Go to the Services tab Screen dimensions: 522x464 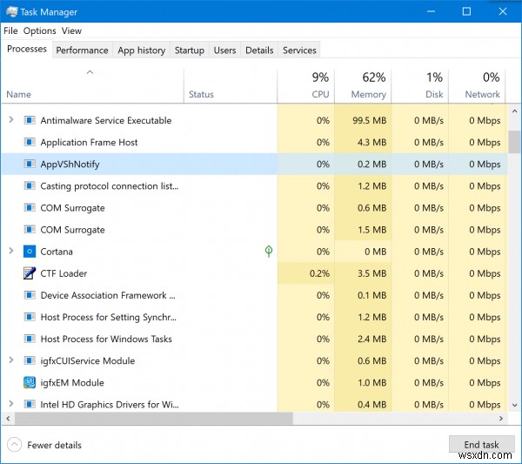[x=299, y=50]
